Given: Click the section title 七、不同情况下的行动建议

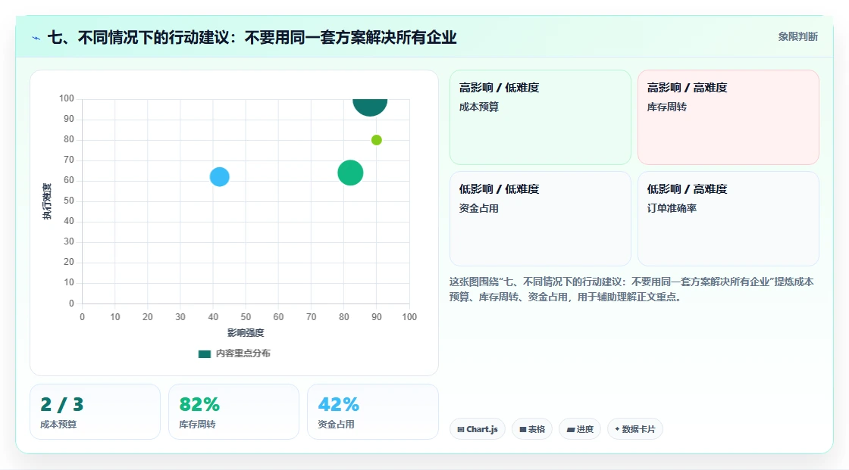Looking at the screenshot, I should 252,37.
